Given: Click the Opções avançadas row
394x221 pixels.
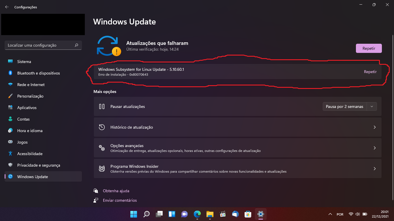Looking at the screenshot, I should 238,148.
